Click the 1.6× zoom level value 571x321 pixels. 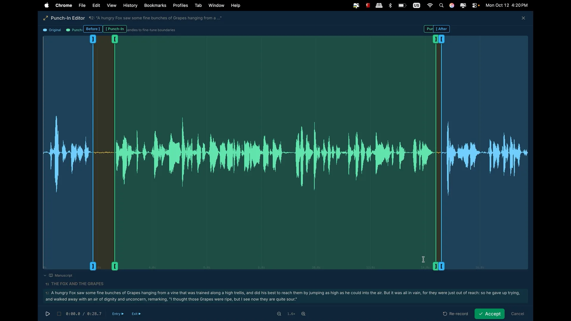291,314
